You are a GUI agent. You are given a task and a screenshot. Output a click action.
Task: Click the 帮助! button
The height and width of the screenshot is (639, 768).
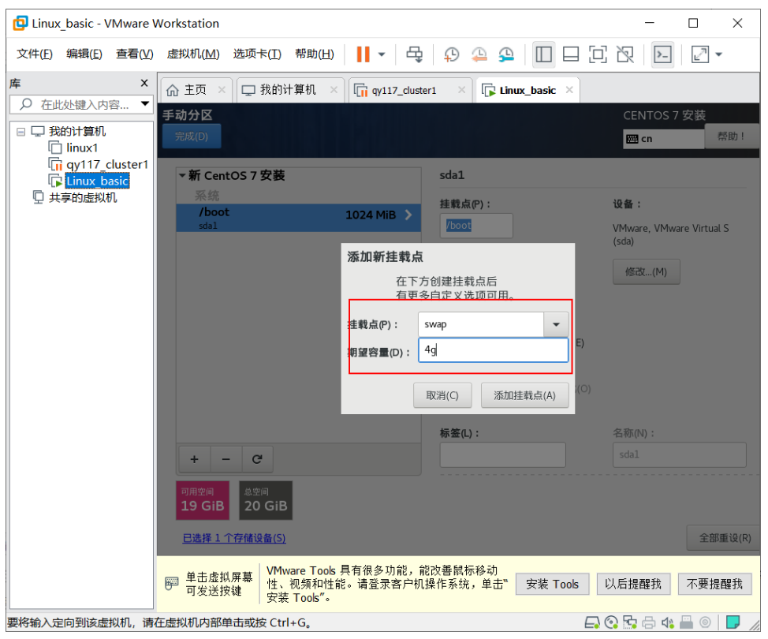click(x=731, y=136)
